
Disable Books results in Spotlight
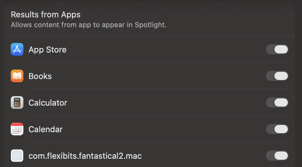pyautogui.click(x=277, y=76)
